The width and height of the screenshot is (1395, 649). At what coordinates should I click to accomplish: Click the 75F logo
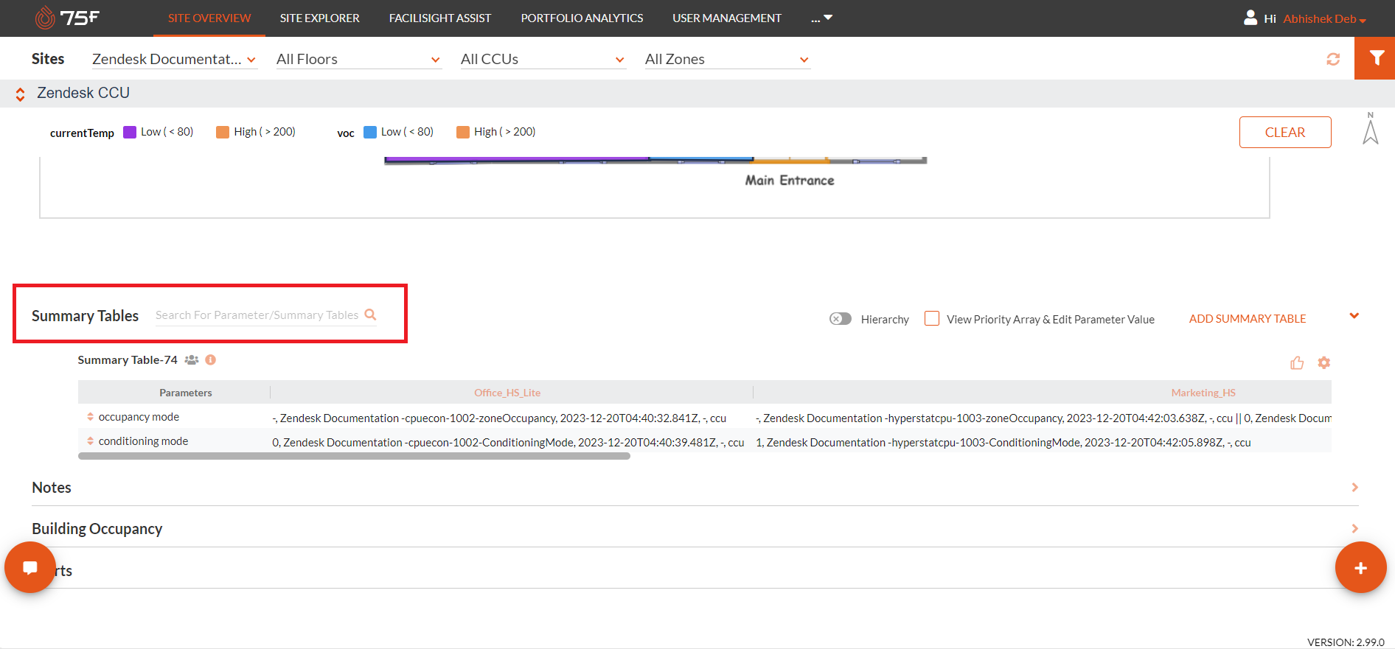(x=67, y=18)
